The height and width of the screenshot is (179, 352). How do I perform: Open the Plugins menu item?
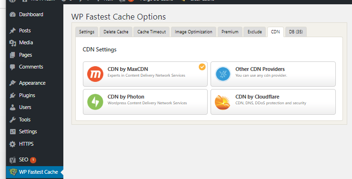click(35, 95)
